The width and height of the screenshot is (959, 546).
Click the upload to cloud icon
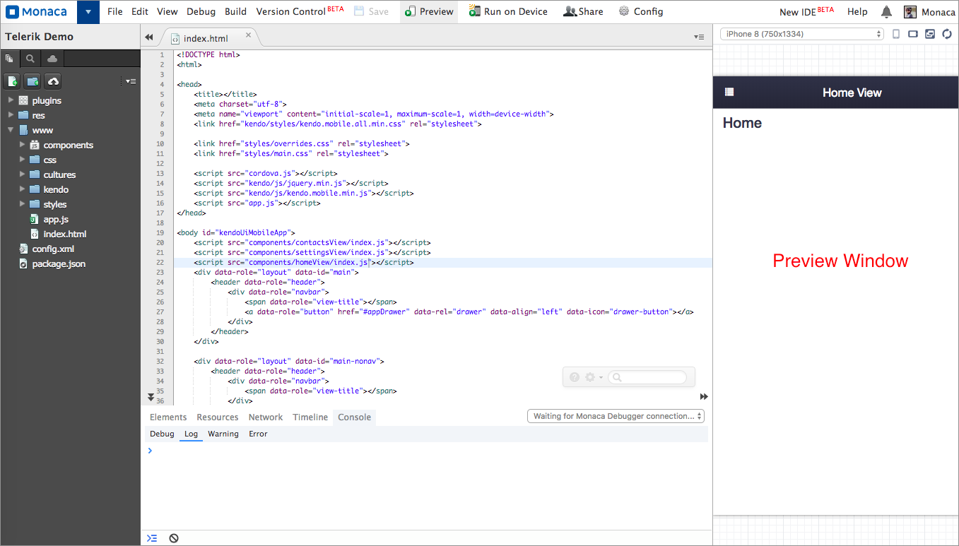click(x=53, y=81)
